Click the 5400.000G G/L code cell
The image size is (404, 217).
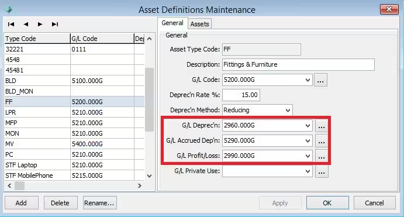click(102, 144)
